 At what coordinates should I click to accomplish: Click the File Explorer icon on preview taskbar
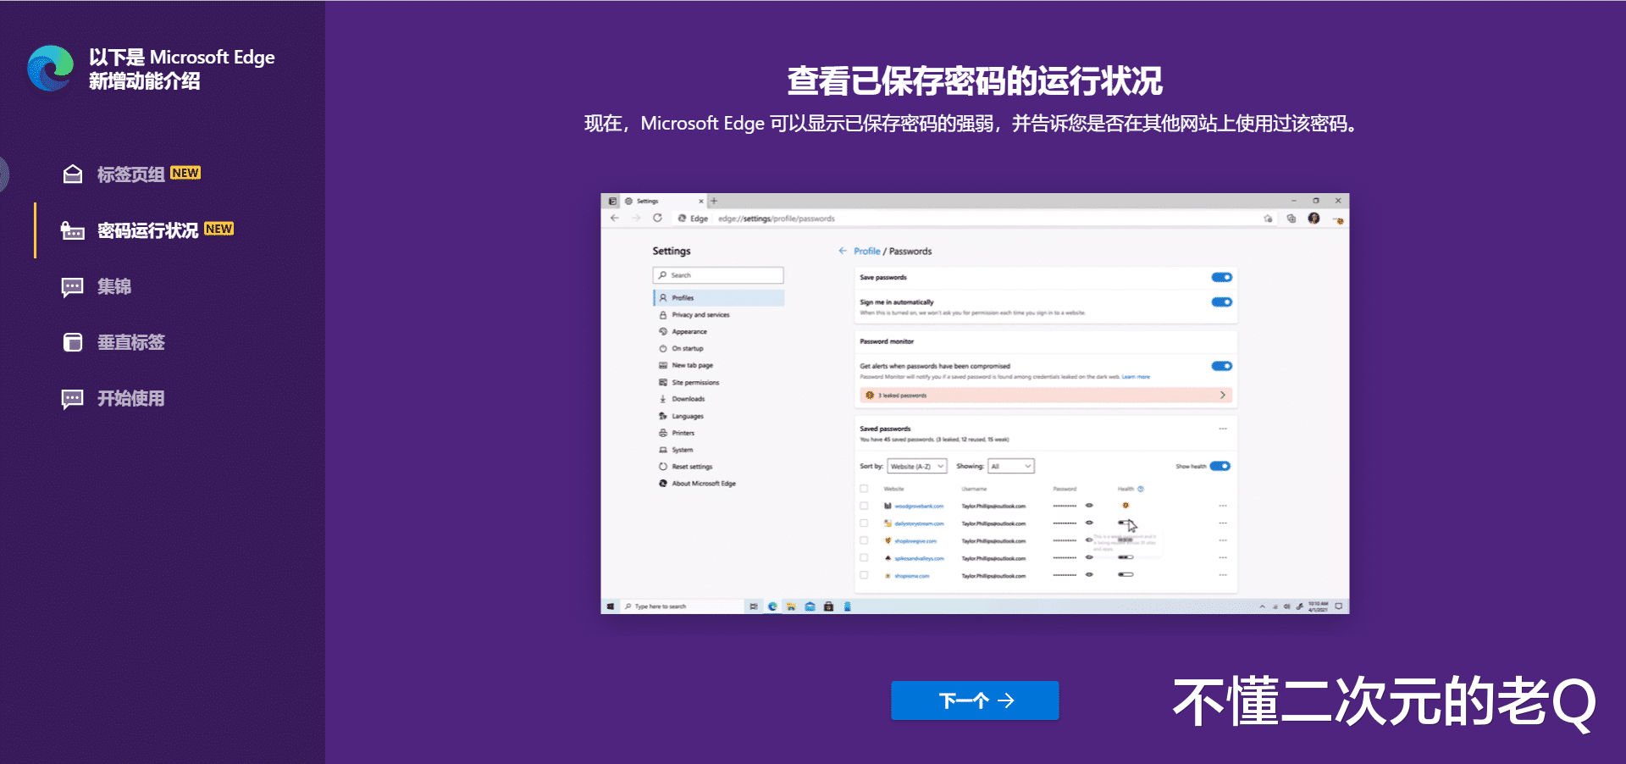click(791, 606)
